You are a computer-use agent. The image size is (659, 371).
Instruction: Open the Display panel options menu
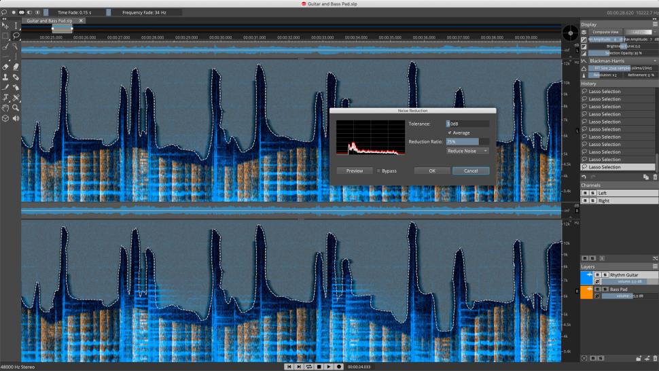pos(655,24)
